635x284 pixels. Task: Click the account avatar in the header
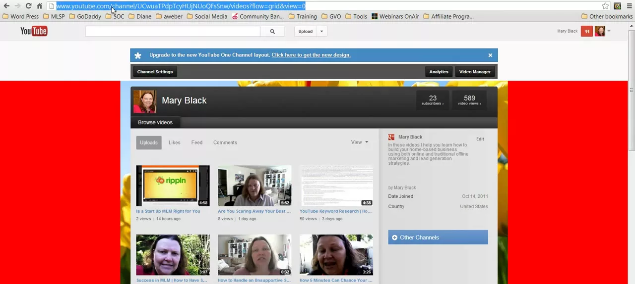point(600,31)
